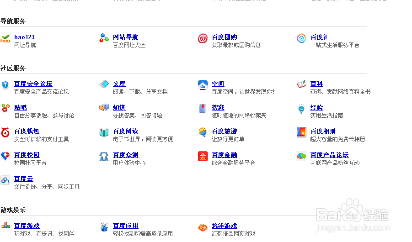
Task: Open the hao123 link
Action: (24, 37)
